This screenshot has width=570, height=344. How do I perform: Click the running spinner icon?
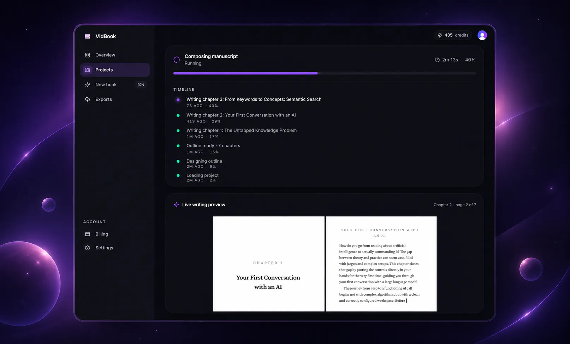177,60
